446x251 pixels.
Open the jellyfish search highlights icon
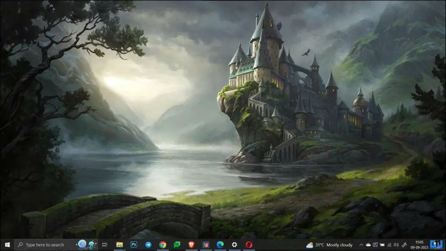tap(87, 244)
